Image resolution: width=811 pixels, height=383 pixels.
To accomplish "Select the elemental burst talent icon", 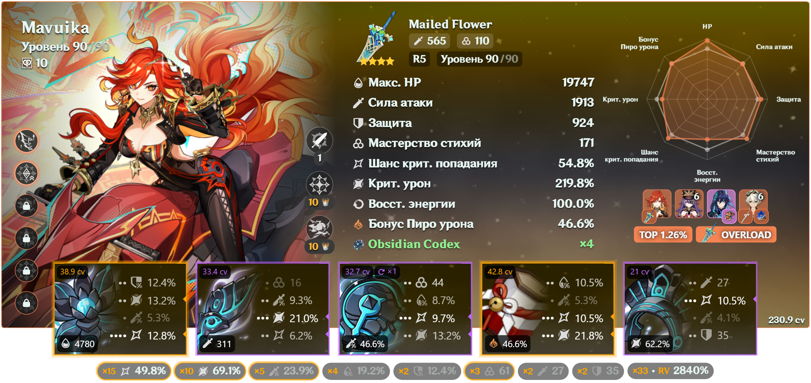I will [319, 229].
